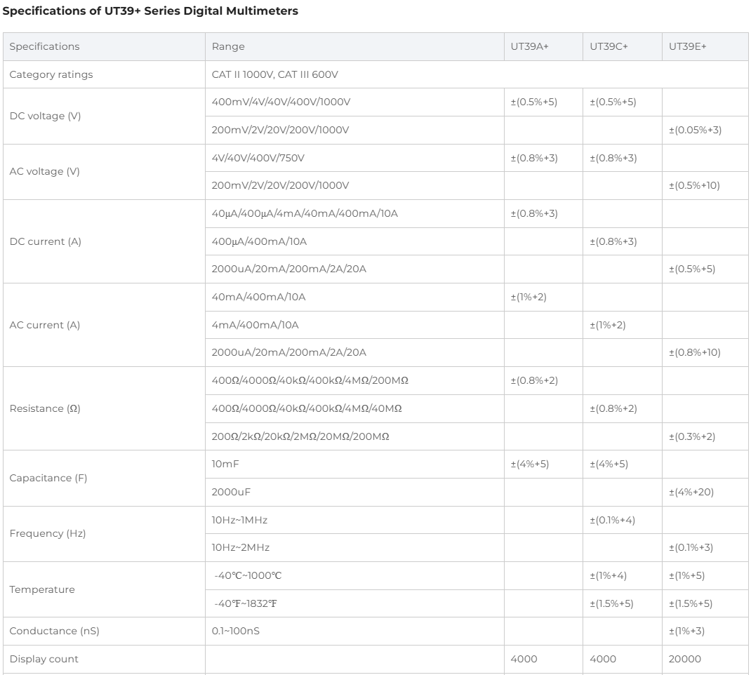Click the '±(1%+4)' temperature accuracy value

pos(609,575)
